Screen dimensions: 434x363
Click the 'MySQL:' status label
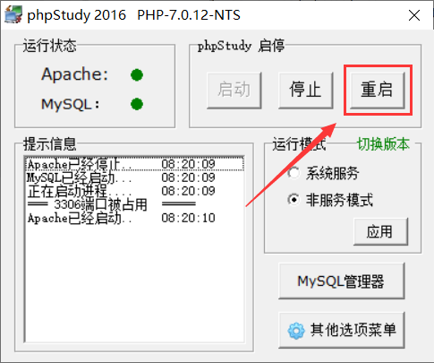[x=71, y=104]
